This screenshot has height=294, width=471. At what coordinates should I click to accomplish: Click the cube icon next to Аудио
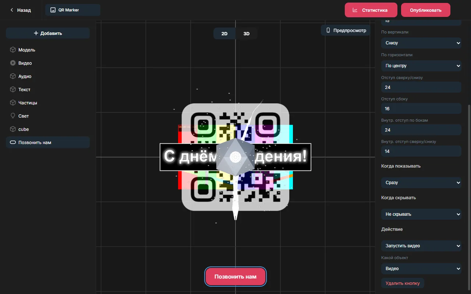coord(13,76)
